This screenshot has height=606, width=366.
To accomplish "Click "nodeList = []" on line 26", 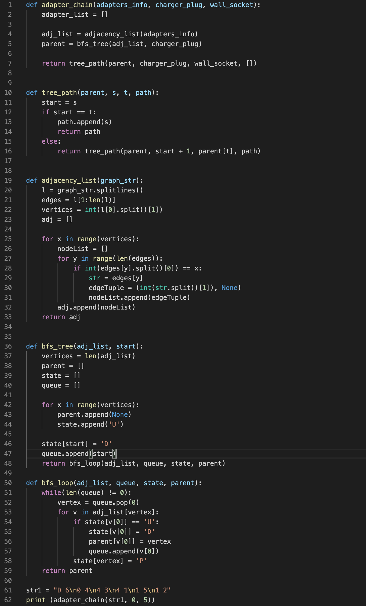I will 83,249.
